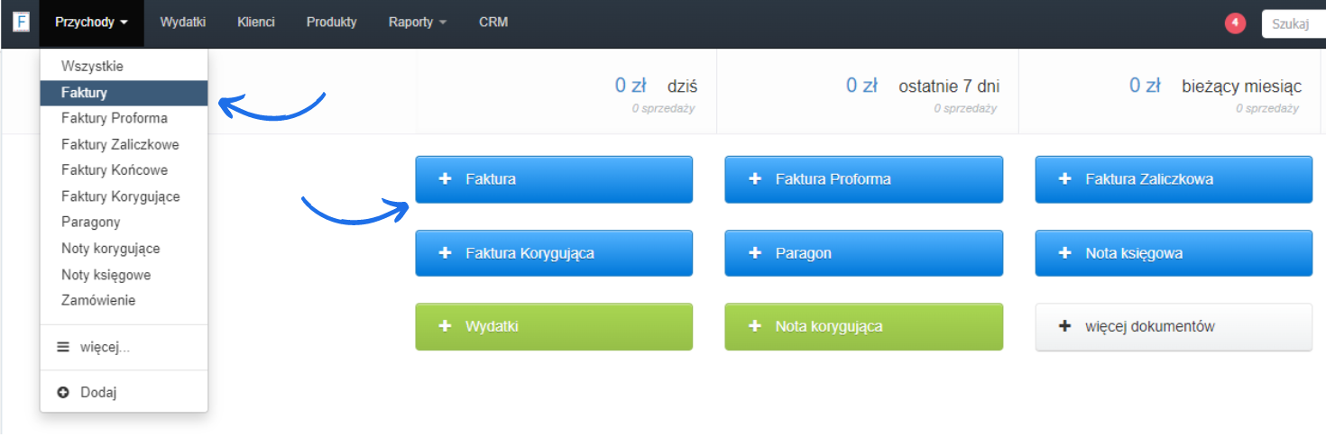Image resolution: width=1326 pixels, height=446 pixels.
Task: Focus the Szukaj search field
Action: (1294, 24)
